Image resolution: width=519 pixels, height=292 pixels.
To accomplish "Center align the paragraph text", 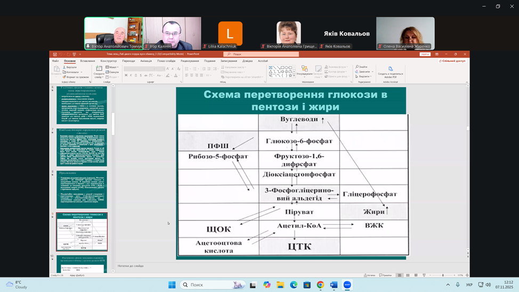I will point(192,75).
